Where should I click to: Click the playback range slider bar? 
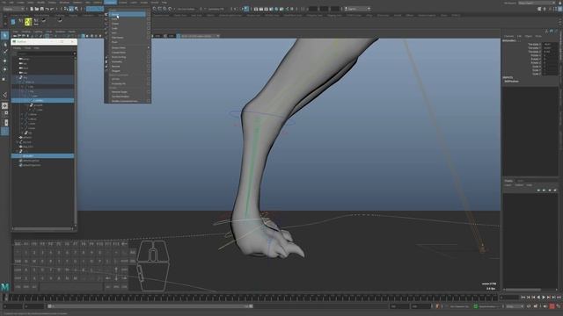pyautogui.click(x=150, y=306)
